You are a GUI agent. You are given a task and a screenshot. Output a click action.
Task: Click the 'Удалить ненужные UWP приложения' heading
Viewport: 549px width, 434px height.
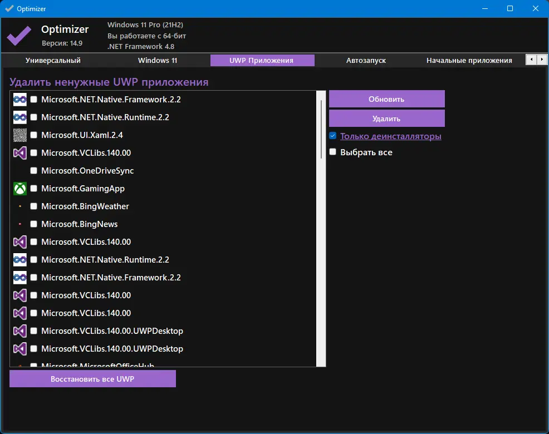click(109, 82)
